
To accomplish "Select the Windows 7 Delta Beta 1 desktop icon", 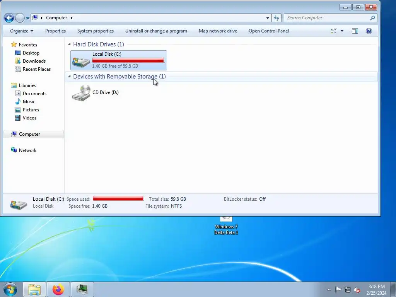I will pos(226,225).
